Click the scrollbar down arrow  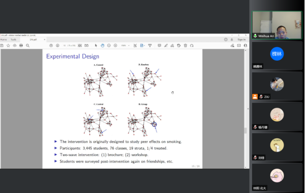(246, 167)
